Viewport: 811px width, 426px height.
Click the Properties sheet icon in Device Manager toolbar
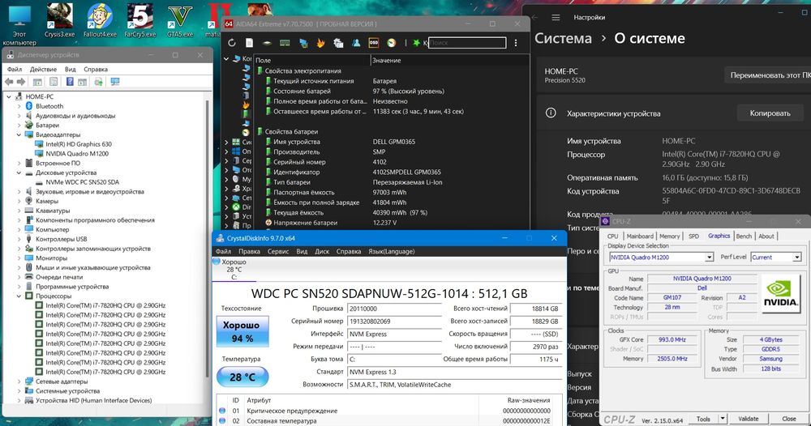[54, 82]
